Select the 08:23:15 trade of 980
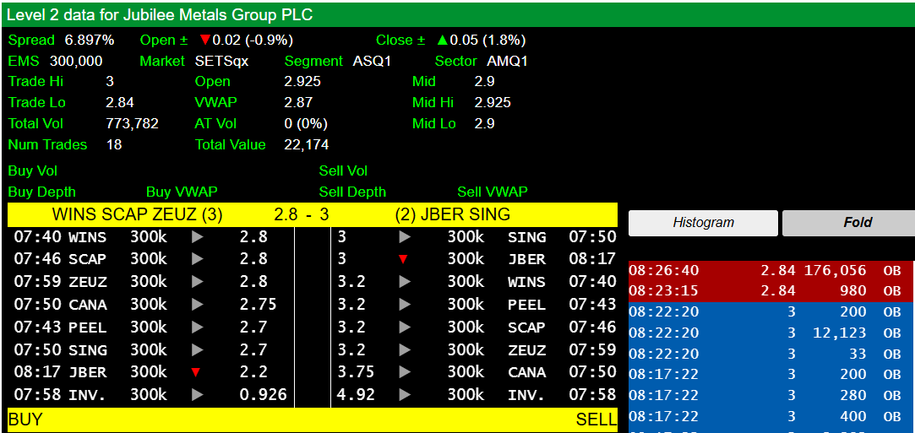Screen dimensions: 915x433 [x=771, y=291]
